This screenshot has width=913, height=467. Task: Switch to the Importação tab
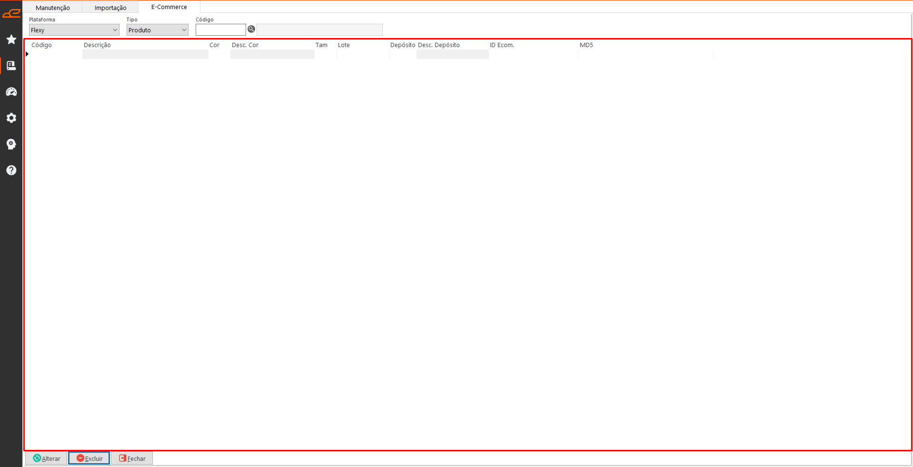[x=110, y=8]
